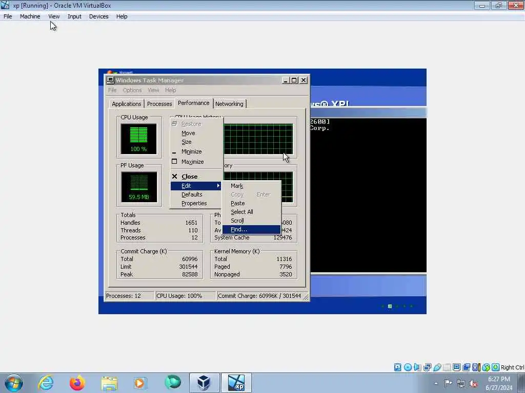The image size is (525, 393).
Task: Choose Find... in the Edit submenu
Action: coord(251,229)
